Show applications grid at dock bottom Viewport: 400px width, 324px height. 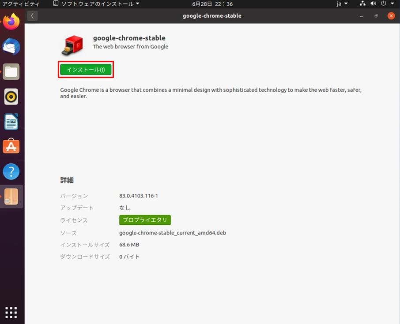(11, 312)
